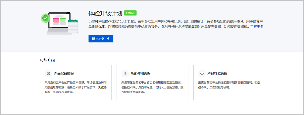Click the description text under 功能使用数据

tap(152, 87)
